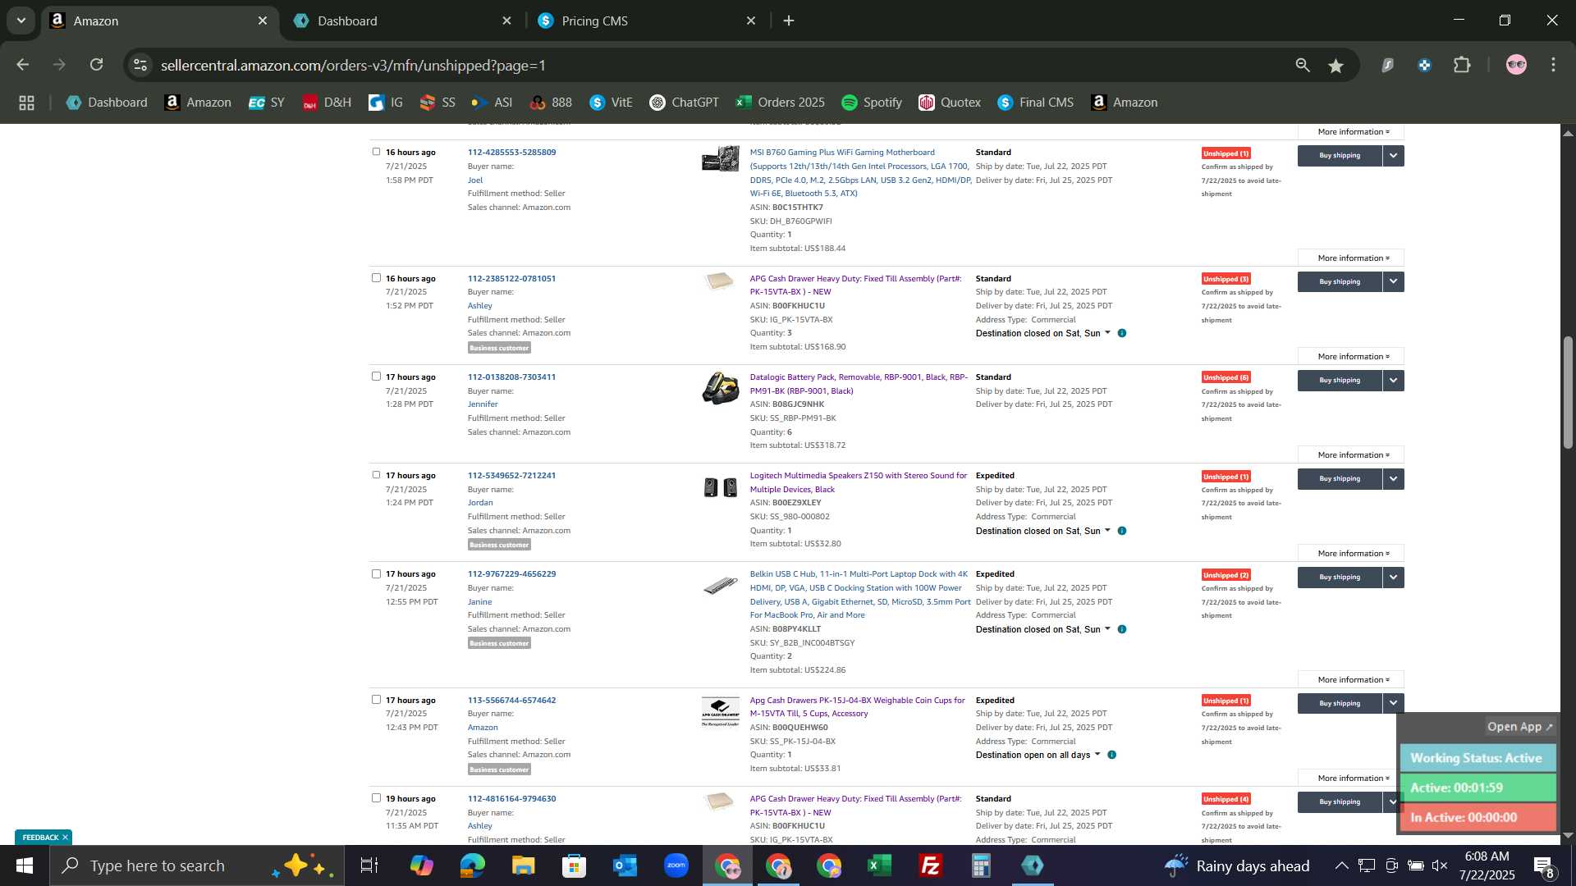Click info icon beside Jordan's Destination closed on Sat, Sun
This screenshot has height=886, width=1576.
click(x=1122, y=531)
